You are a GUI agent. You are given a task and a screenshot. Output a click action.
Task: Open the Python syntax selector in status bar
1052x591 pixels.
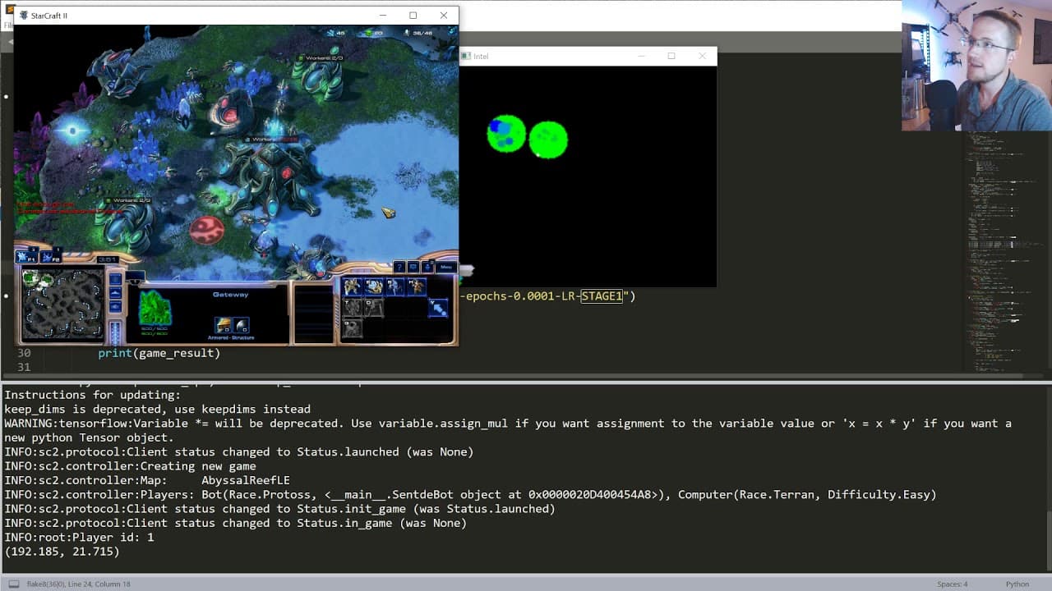click(1017, 584)
